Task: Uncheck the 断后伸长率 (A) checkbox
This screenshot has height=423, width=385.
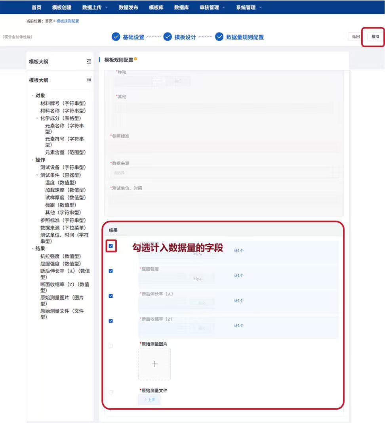Action: 111,296
